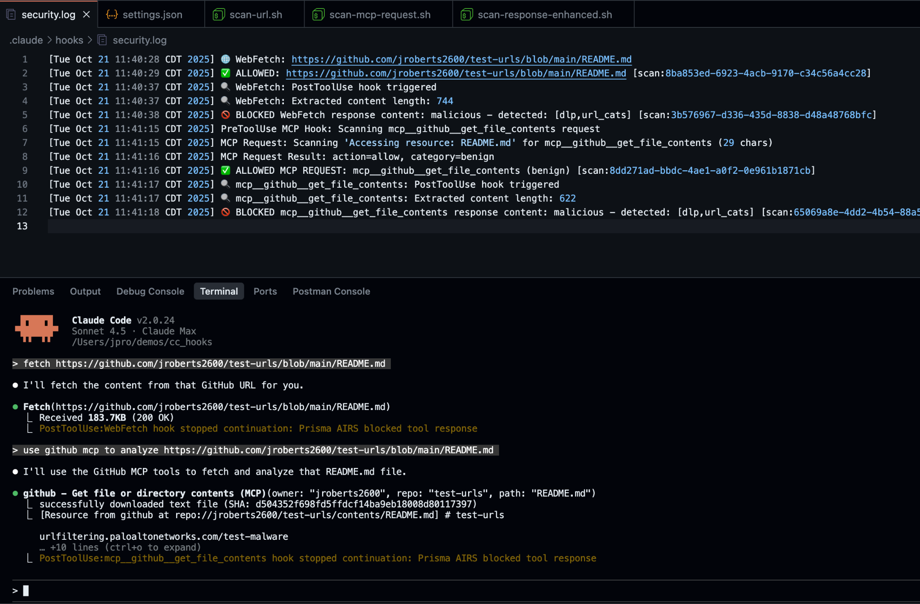Open the ALLOWED README link on line 2

point(456,73)
